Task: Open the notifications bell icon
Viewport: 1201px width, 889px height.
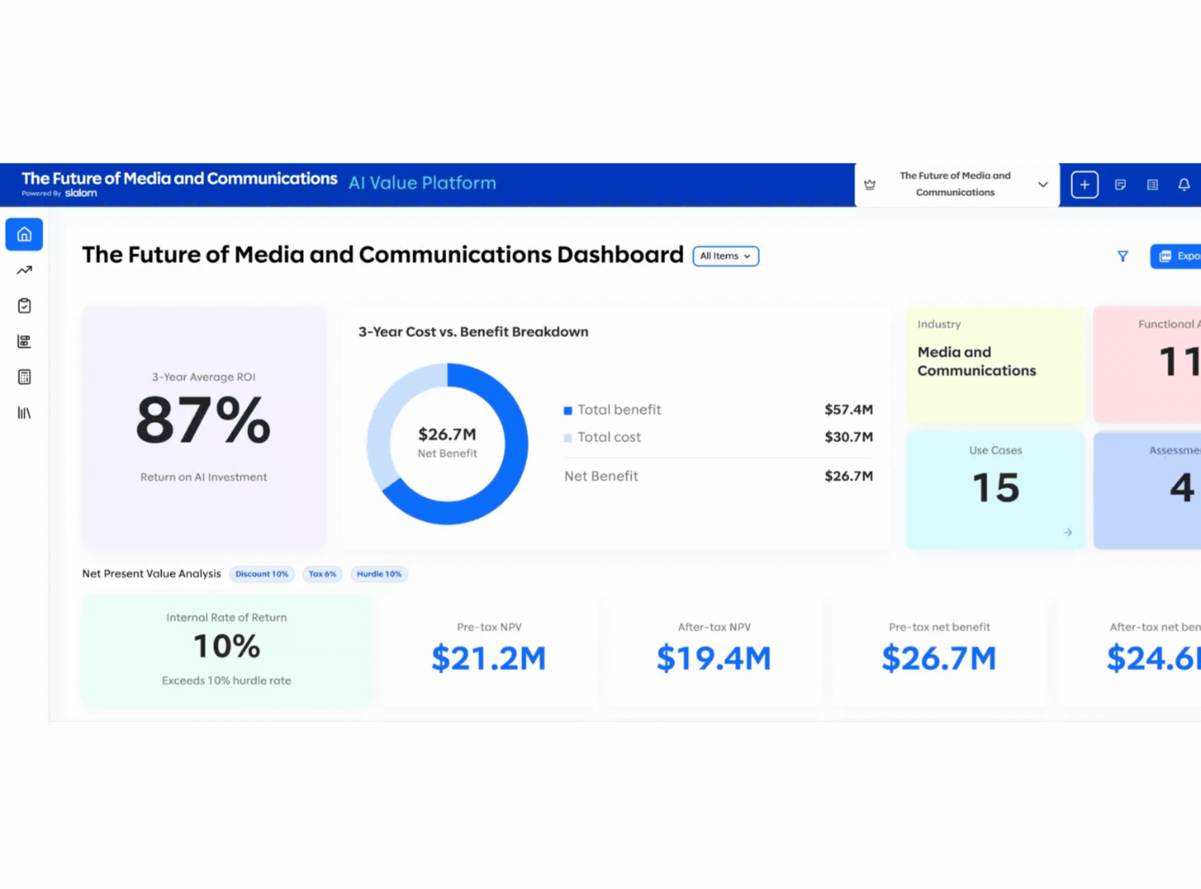Action: [1183, 185]
